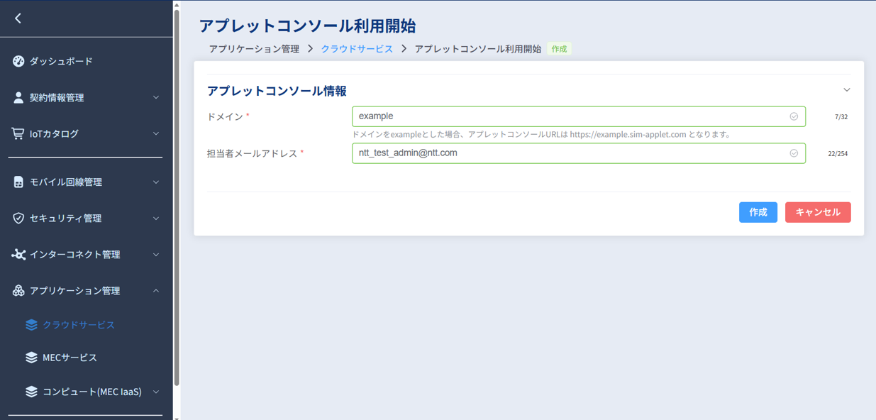Click the ダッシュボード gauge icon
The height and width of the screenshot is (420, 876).
coord(18,62)
